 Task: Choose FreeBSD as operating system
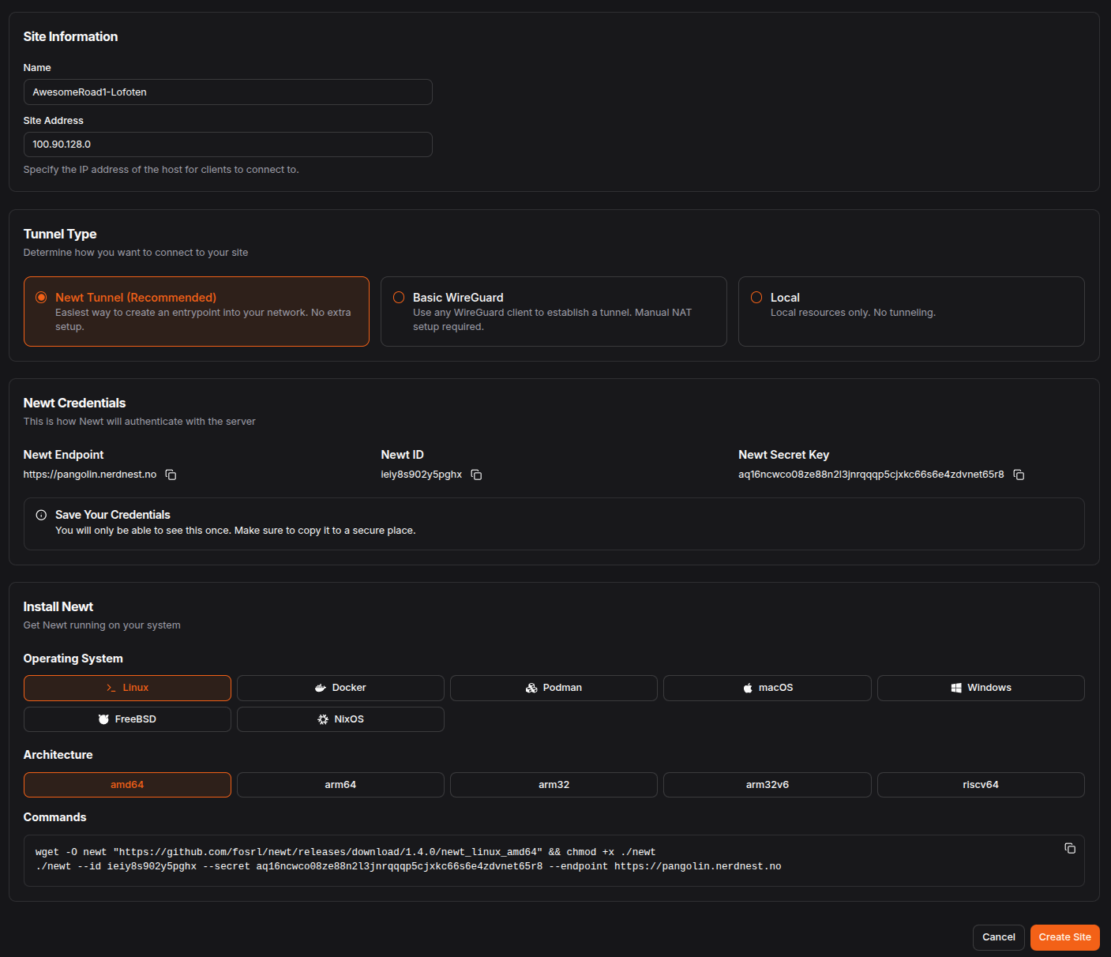(x=127, y=719)
